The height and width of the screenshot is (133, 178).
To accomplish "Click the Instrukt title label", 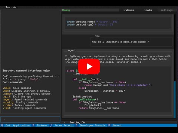I will click(11, 7).
